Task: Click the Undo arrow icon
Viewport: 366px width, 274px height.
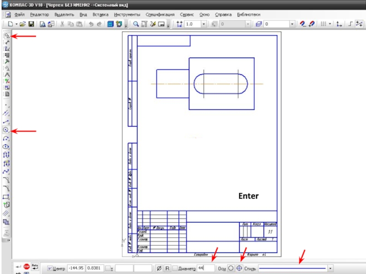Action: [91, 24]
